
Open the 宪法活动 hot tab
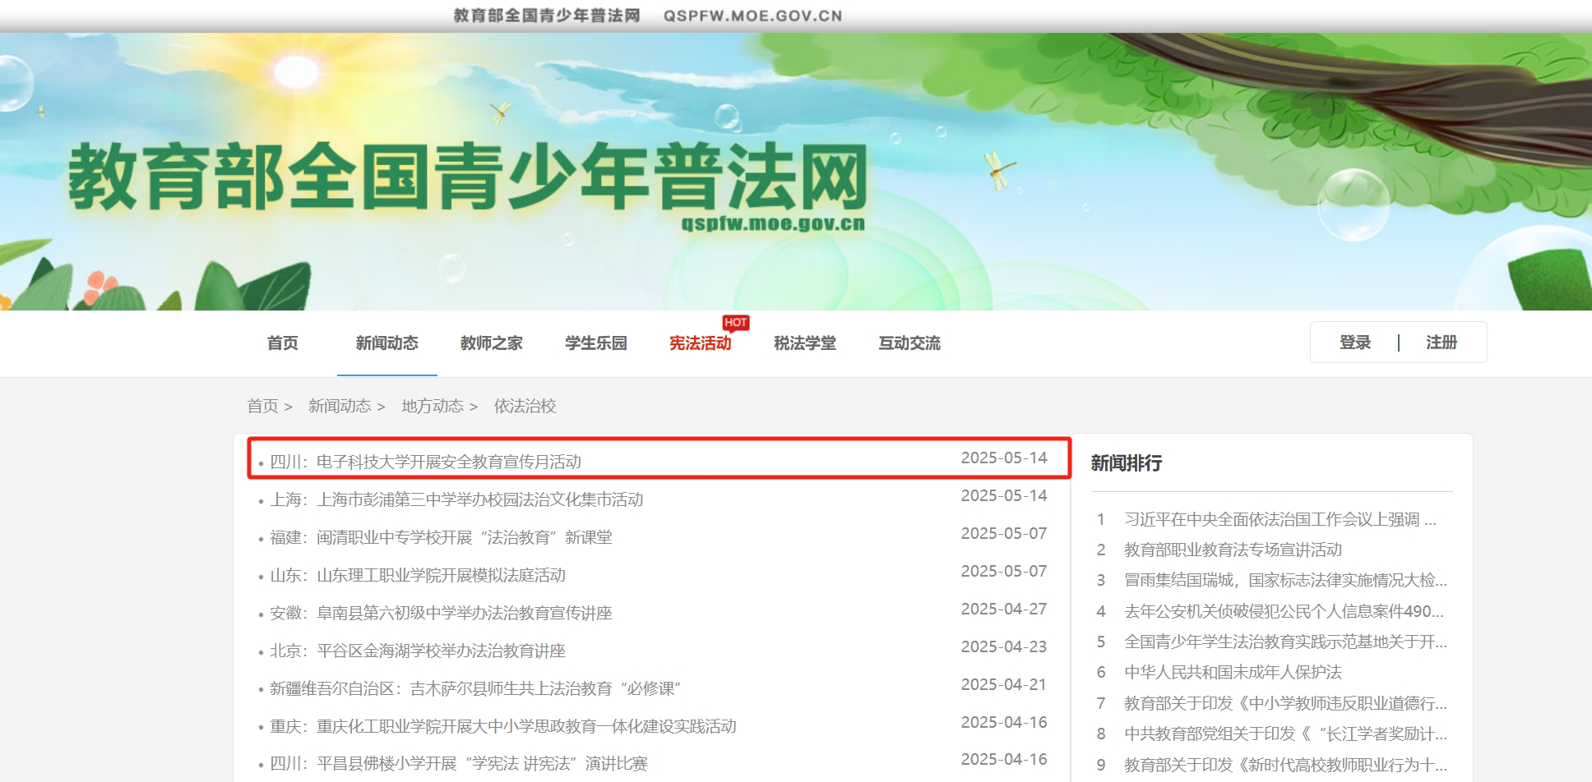700,343
